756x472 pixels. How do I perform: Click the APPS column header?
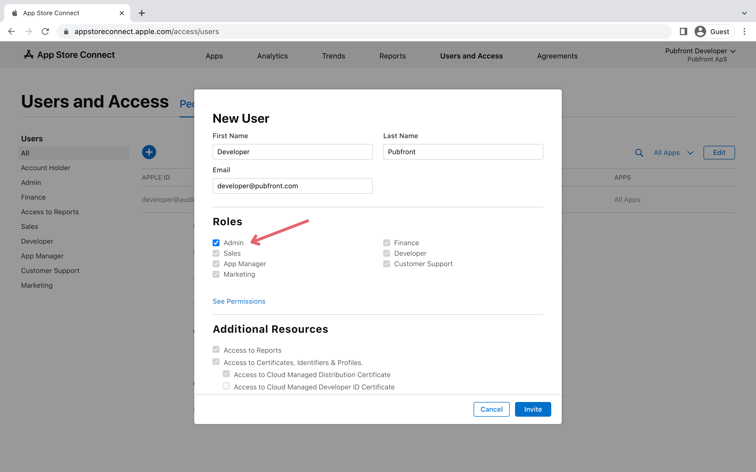coord(622,177)
